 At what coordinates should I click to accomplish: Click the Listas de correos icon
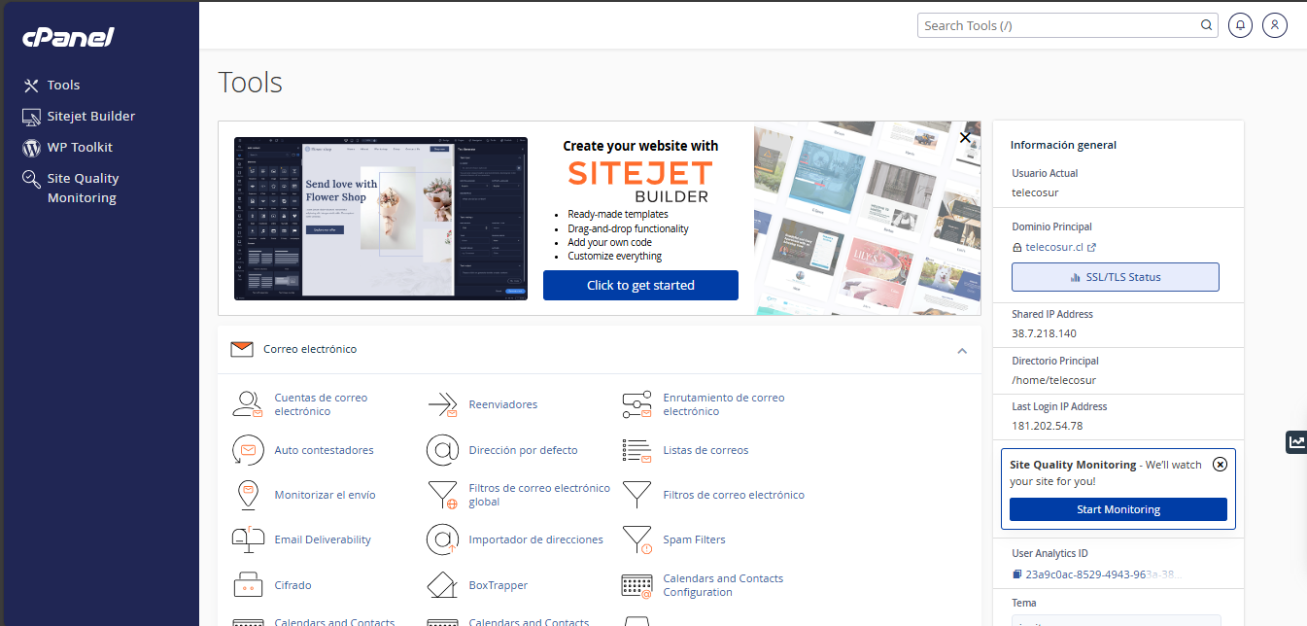click(636, 450)
